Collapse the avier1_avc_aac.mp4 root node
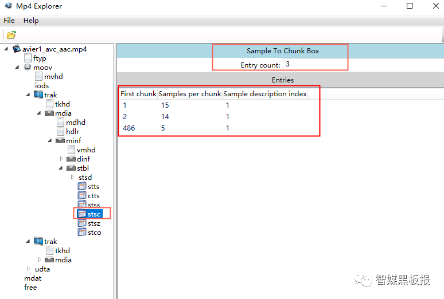The image size is (444, 299). 6,49
